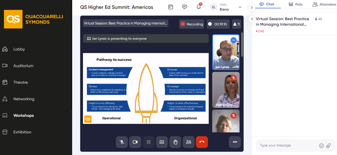
Task: Click the QS Higher Ed Summit: Americas heading
Action: [x=117, y=7]
